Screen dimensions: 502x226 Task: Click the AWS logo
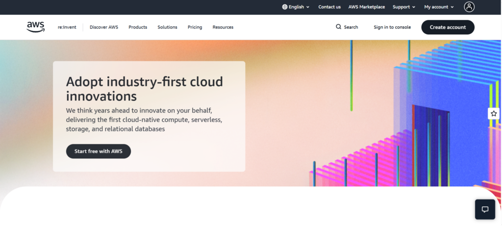click(35, 27)
